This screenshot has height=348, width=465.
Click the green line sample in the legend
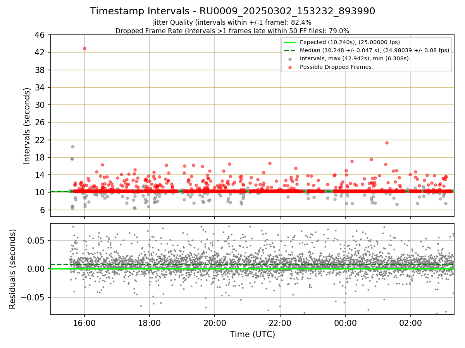[x=290, y=43]
